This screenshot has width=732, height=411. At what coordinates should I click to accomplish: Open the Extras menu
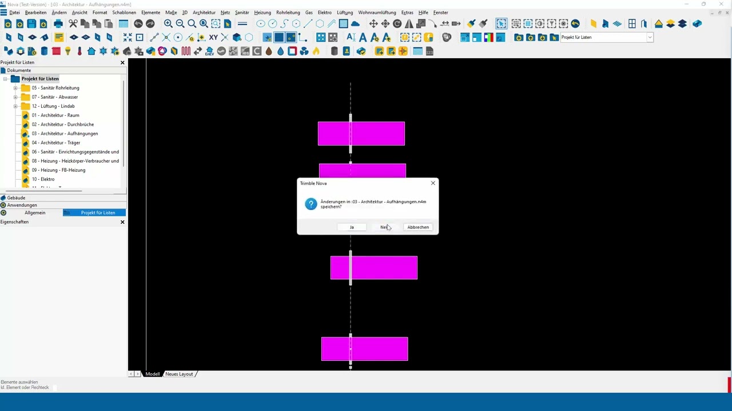[407, 13]
